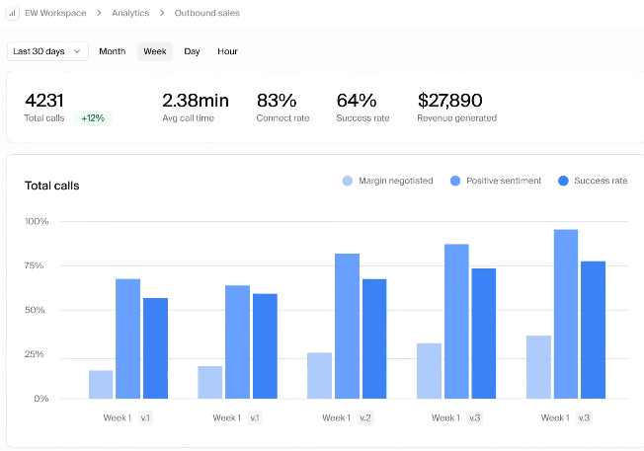The width and height of the screenshot is (644, 451).
Task: Click the Margin negotiated legend color dot
Action: click(x=347, y=181)
